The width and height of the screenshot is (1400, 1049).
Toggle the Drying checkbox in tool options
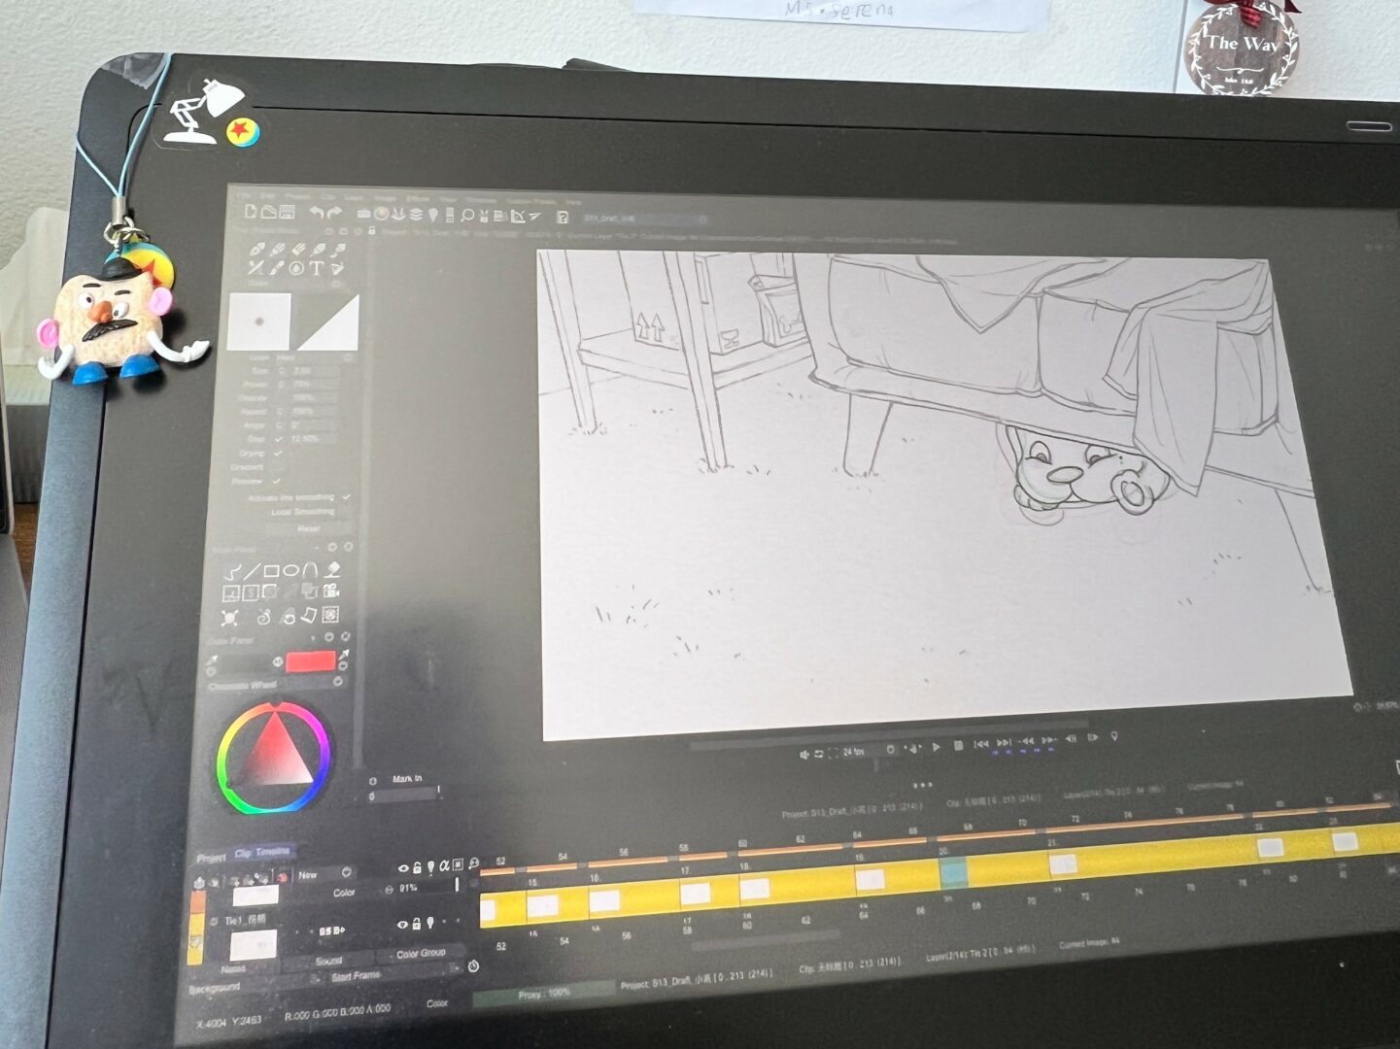click(x=278, y=453)
